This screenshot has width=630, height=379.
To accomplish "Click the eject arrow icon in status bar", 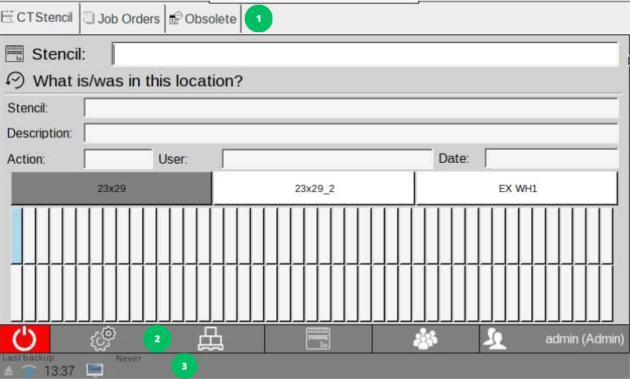I will pos(9,370).
